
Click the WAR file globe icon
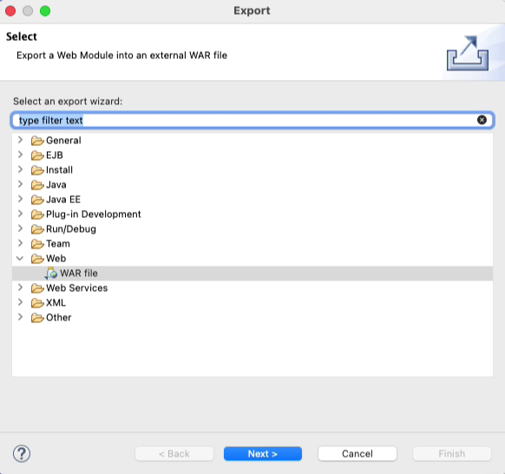(x=51, y=273)
